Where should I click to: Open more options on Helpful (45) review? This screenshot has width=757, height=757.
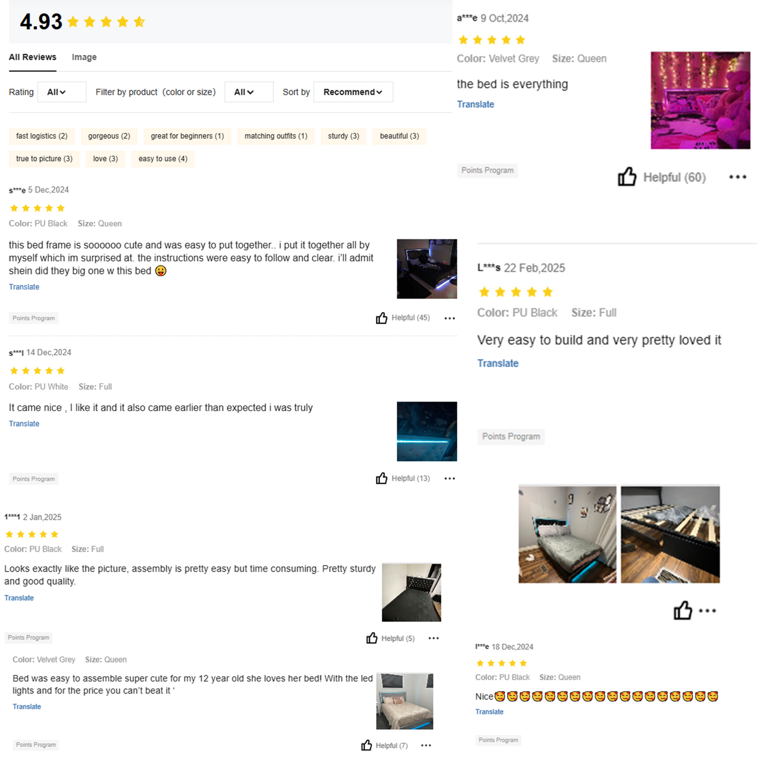[449, 318]
